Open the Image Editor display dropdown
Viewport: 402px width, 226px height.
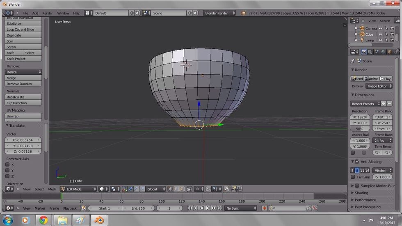point(379,86)
